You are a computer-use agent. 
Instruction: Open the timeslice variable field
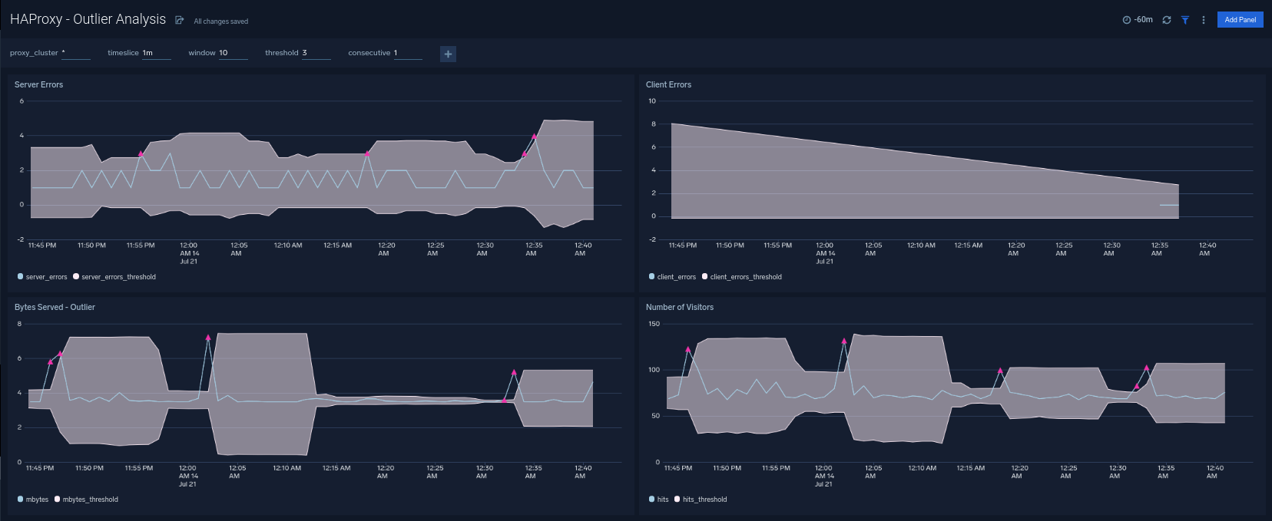(156, 53)
